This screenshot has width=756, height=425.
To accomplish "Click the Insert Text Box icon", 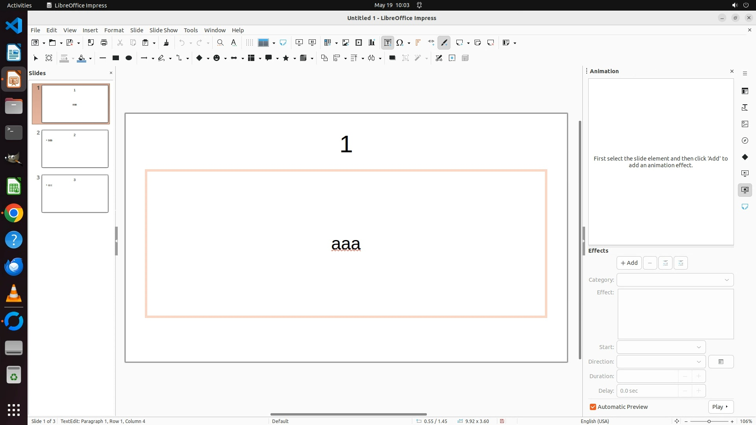I will tap(387, 42).
